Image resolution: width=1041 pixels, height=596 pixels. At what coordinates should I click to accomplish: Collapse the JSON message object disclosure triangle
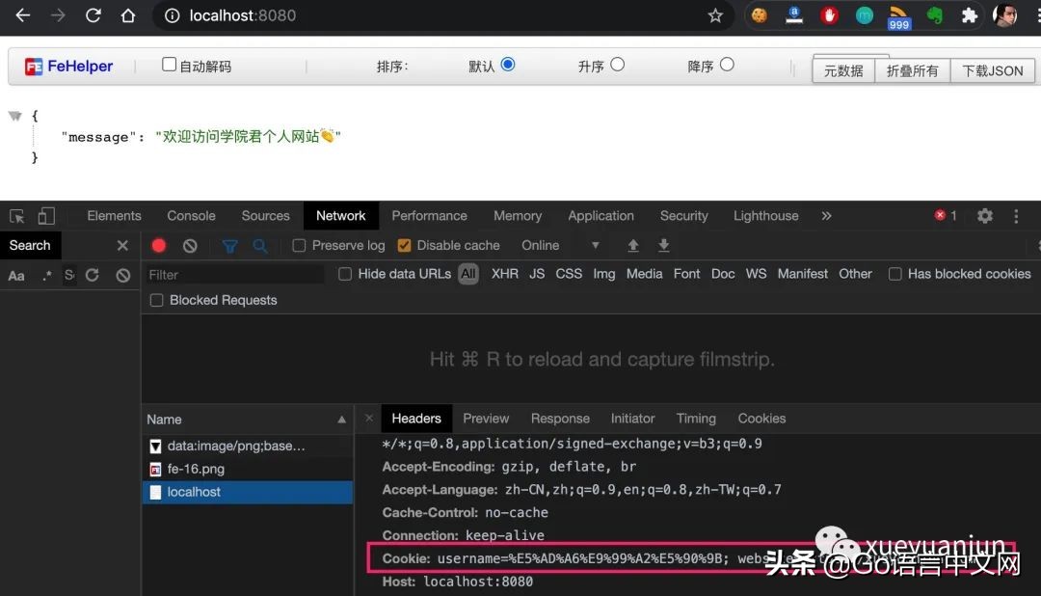pos(15,114)
